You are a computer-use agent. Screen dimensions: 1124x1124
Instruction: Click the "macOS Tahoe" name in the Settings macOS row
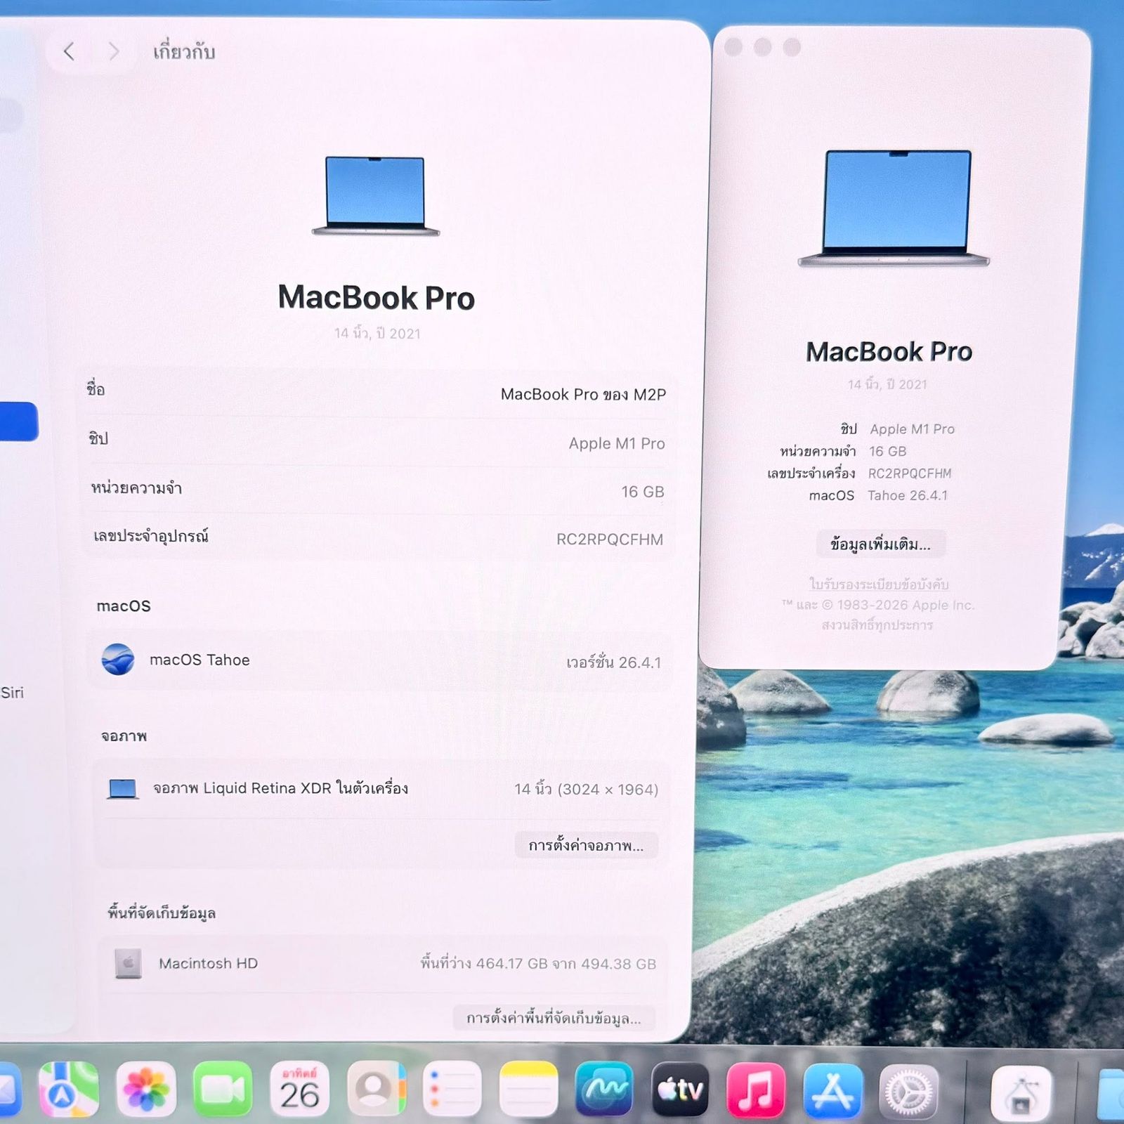(x=200, y=660)
